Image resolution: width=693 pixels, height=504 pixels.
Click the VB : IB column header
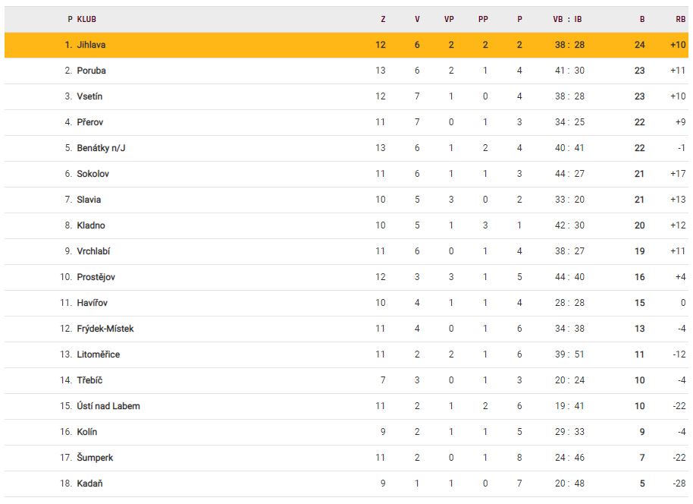click(x=567, y=19)
